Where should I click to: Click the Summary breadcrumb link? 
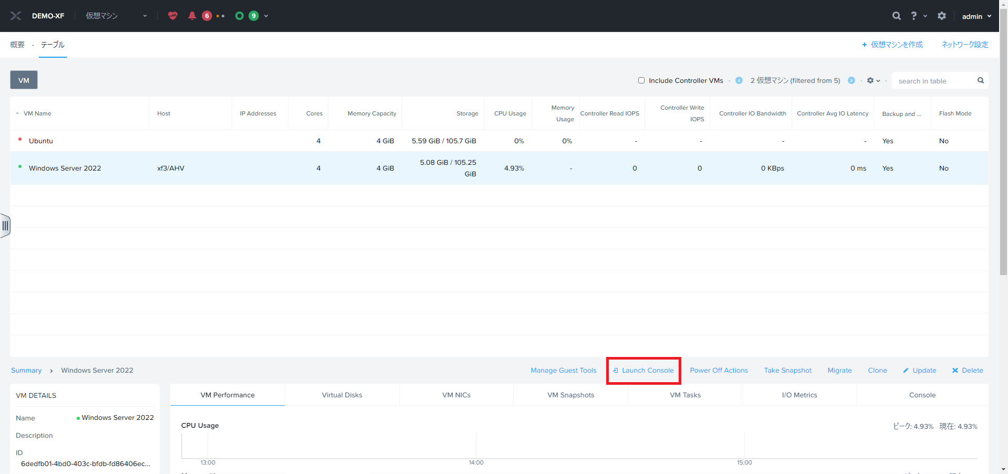[26, 371]
